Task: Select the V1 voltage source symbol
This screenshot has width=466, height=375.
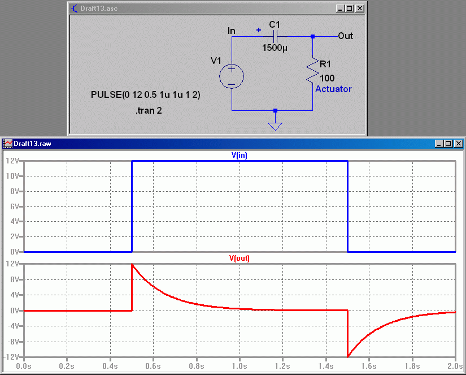Action: pyautogui.click(x=232, y=76)
